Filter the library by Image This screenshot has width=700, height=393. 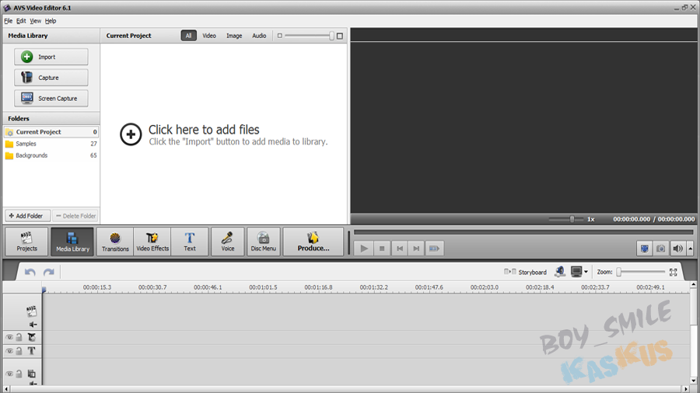(234, 36)
